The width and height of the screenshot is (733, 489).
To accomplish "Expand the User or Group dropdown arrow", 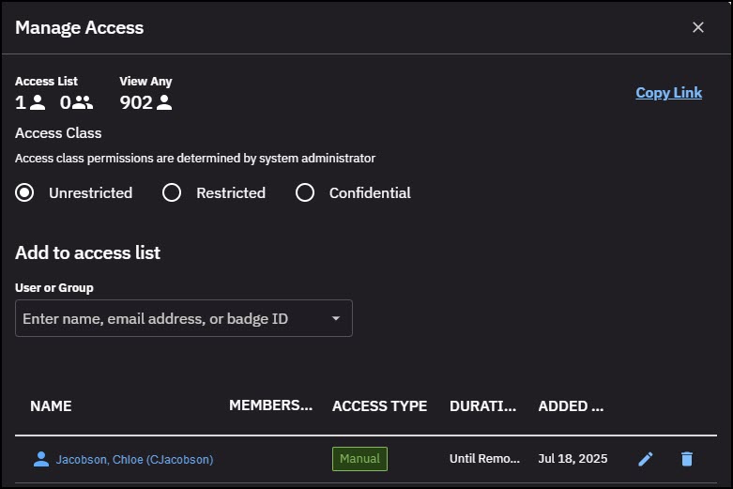I will point(336,318).
